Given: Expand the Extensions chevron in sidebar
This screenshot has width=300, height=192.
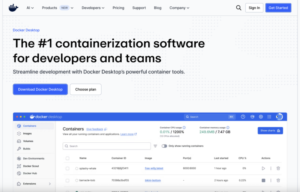Looking at the screenshot, I should pyautogui.click(x=50, y=184).
